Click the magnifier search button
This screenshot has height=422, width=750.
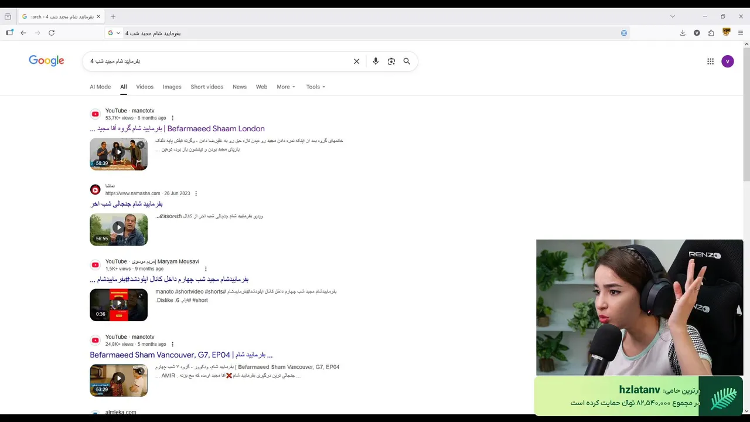[x=407, y=61]
